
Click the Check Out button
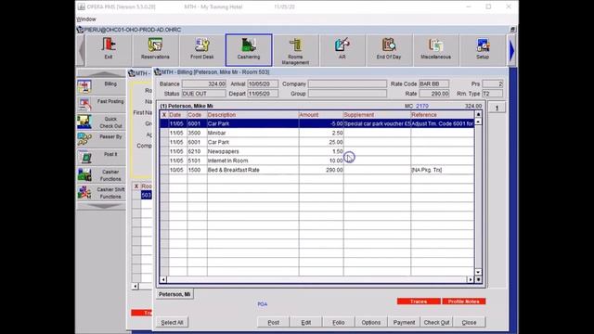(x=436, y=322)
